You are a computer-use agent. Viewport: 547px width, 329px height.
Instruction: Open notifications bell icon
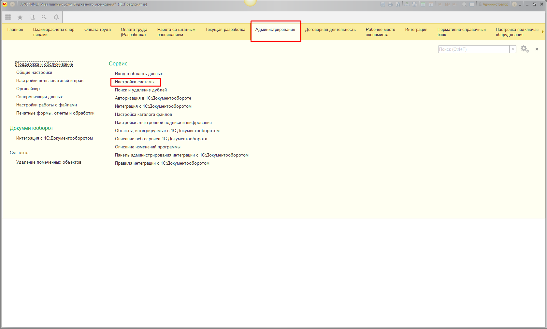56,17
